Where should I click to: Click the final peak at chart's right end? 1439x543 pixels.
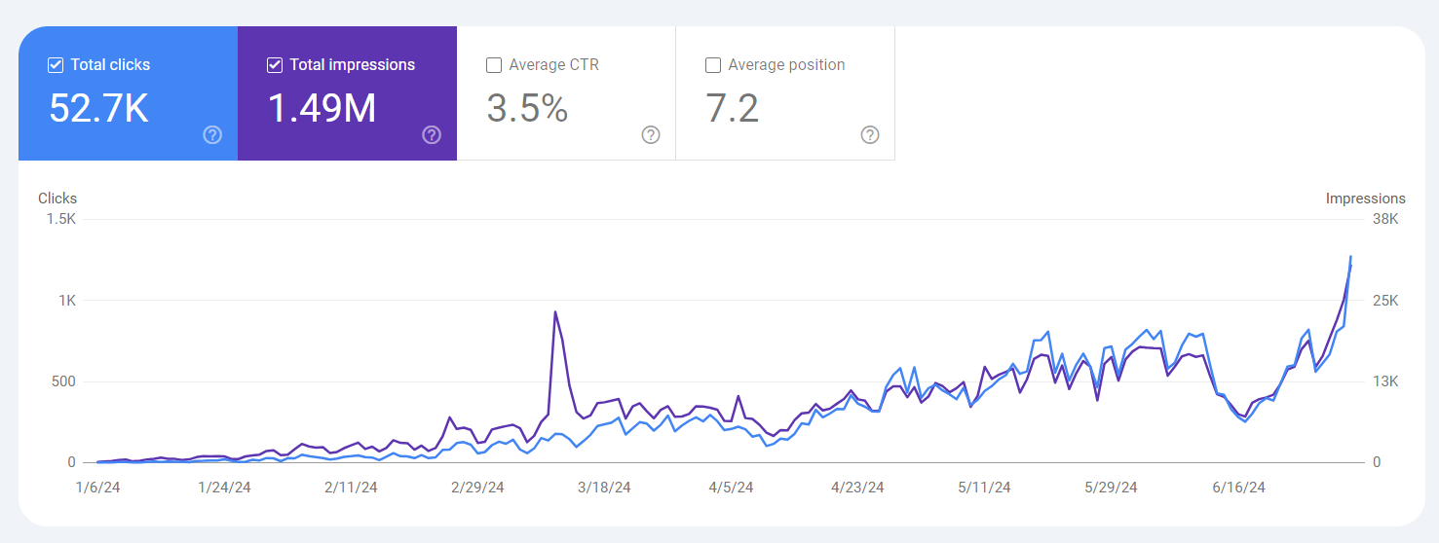pyautogui.click(x=1350, y=257)
